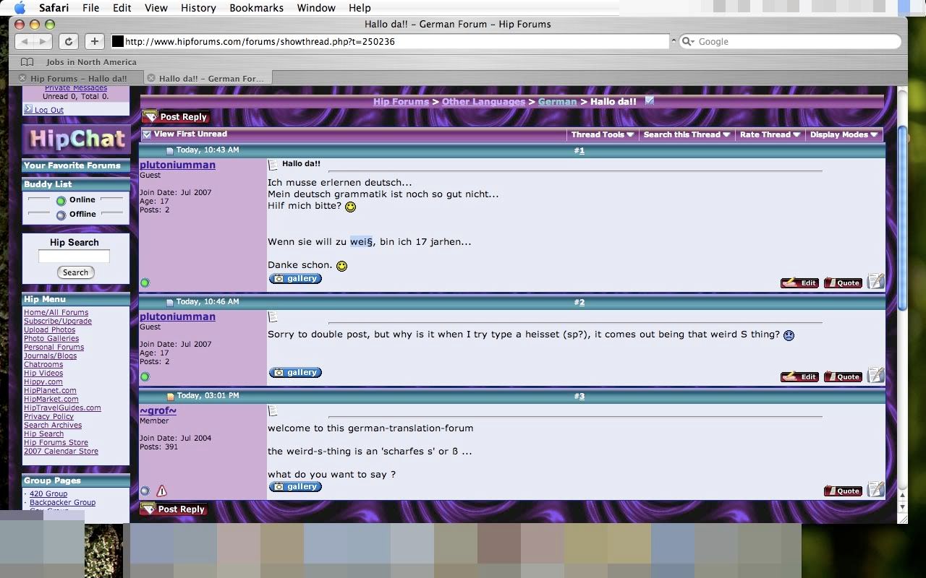Reload the page with the refresh button
The height and width of the screenshot is (578, 926).
point(68,42)
